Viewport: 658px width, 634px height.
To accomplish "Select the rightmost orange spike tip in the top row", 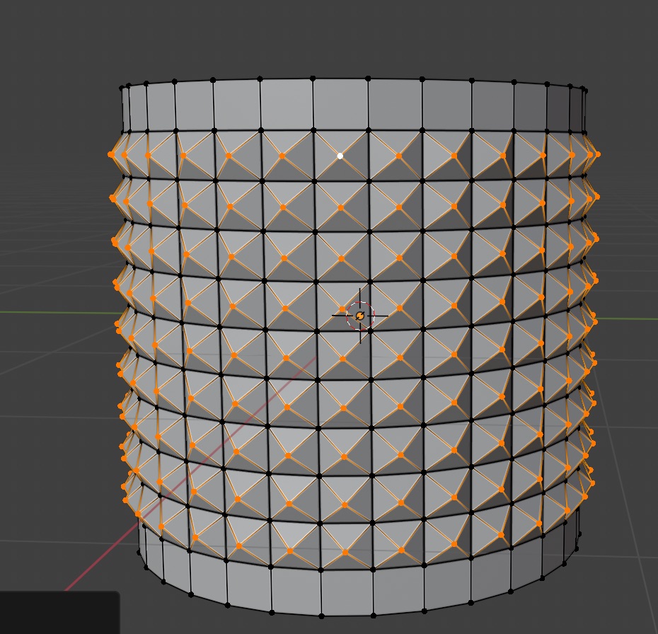I will pos(598,154).
